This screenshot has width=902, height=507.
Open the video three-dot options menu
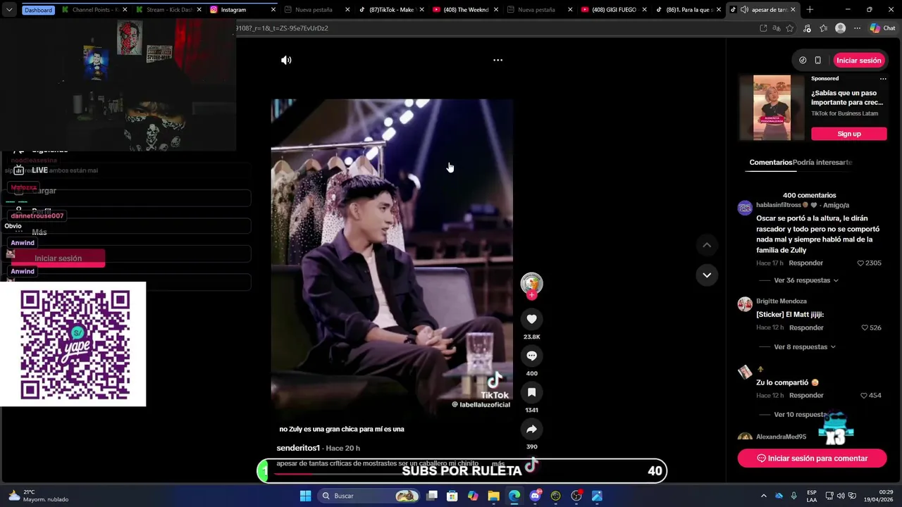(498, 61)
